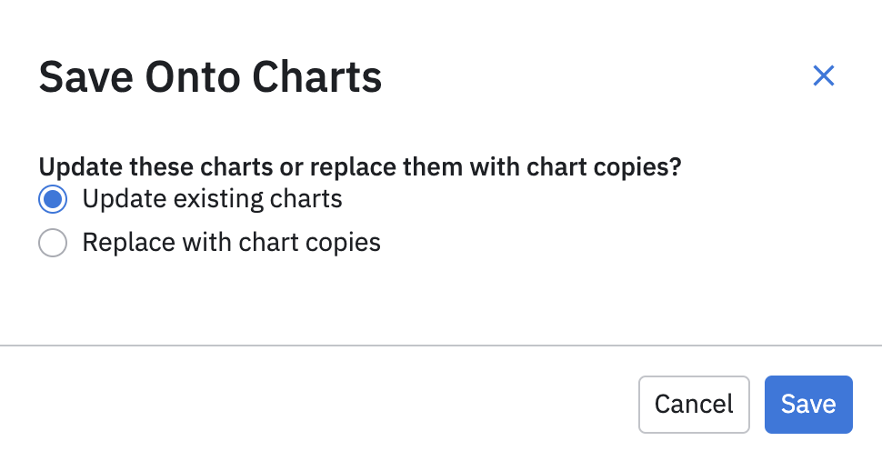Click the horizontal divider above the buttons
Viewport: 882px width, 451px height.
coord(441,346)
